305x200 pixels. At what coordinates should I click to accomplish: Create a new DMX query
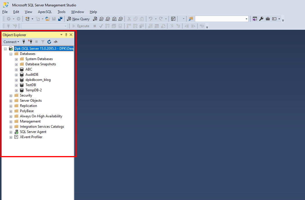coord(108,18)
